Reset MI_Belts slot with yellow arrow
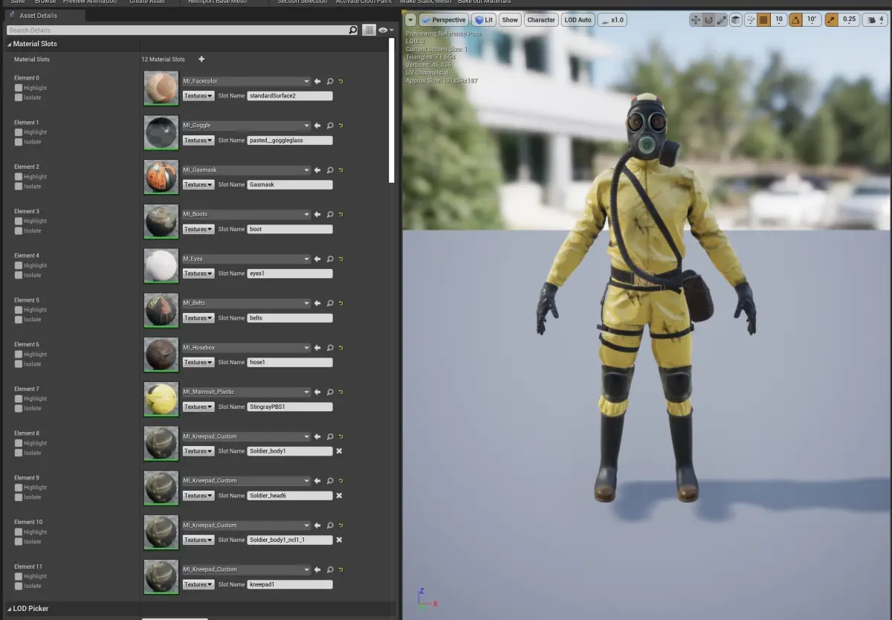Image resolution: width=892 pixels, height=620 pixels. (340, 303)
